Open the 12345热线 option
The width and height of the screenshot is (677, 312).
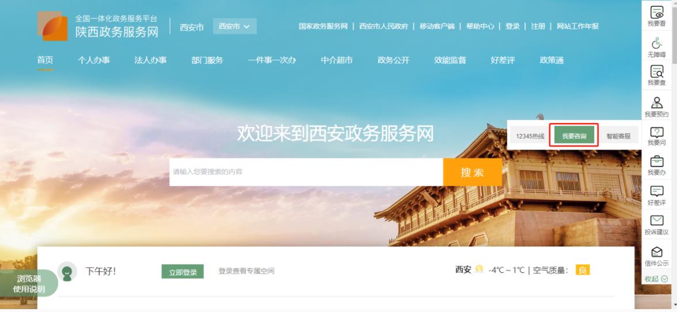[530, 136]
